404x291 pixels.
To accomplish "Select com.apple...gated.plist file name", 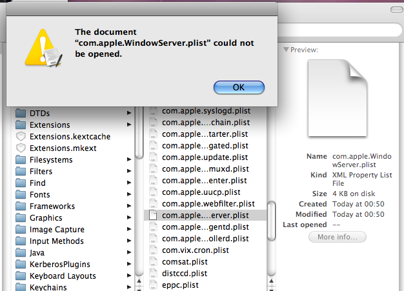I will click(x=205, y=146).
